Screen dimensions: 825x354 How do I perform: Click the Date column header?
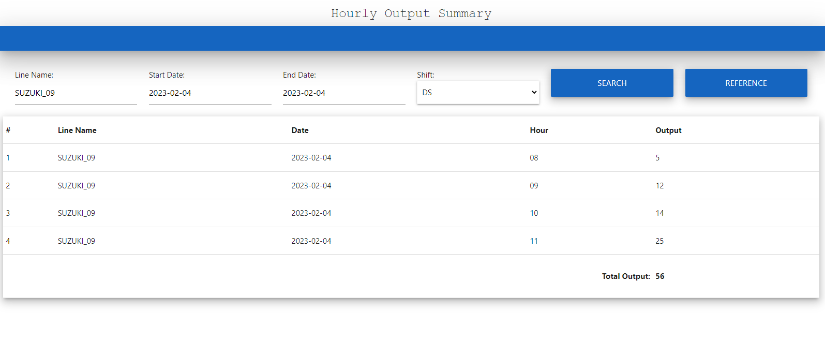[300, 130]
